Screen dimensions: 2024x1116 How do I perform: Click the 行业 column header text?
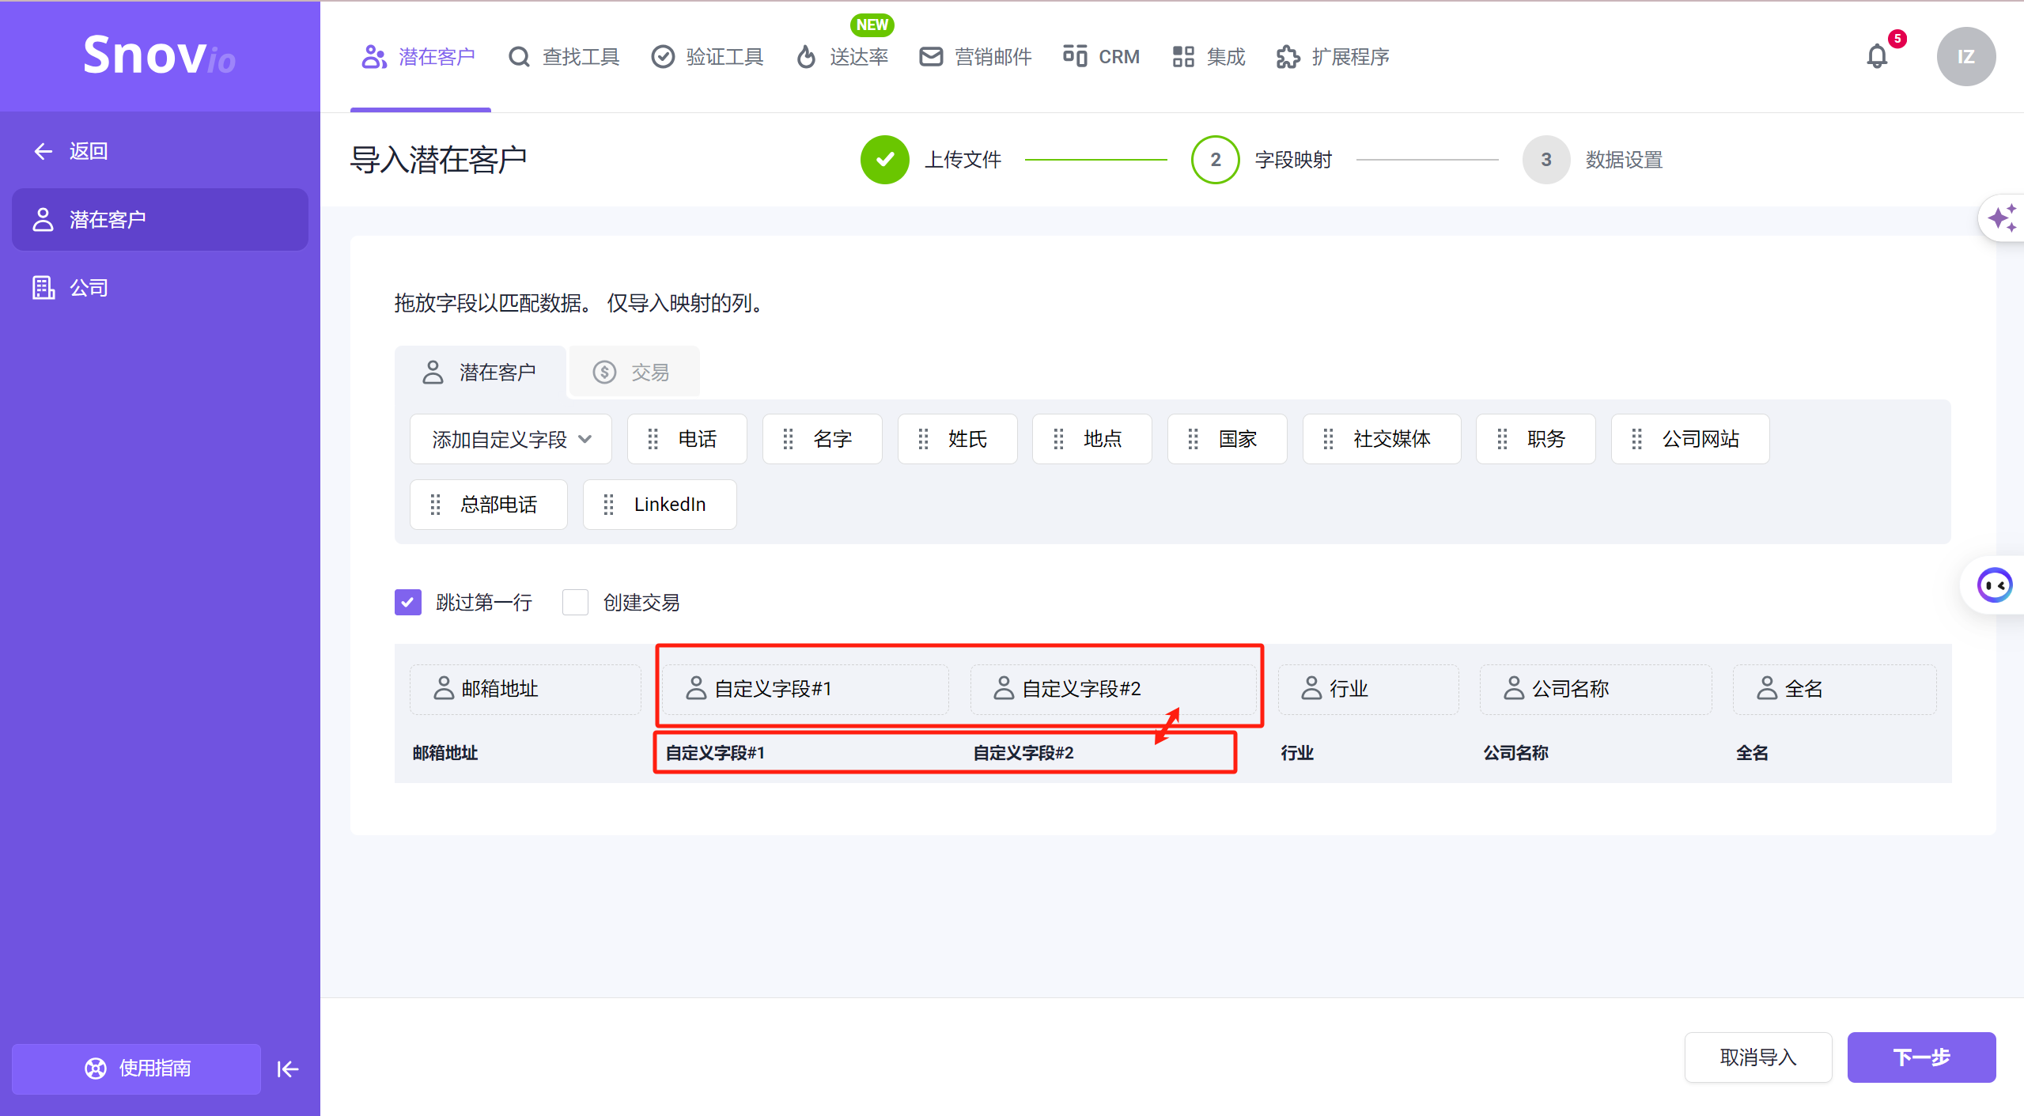point(1297,753)
